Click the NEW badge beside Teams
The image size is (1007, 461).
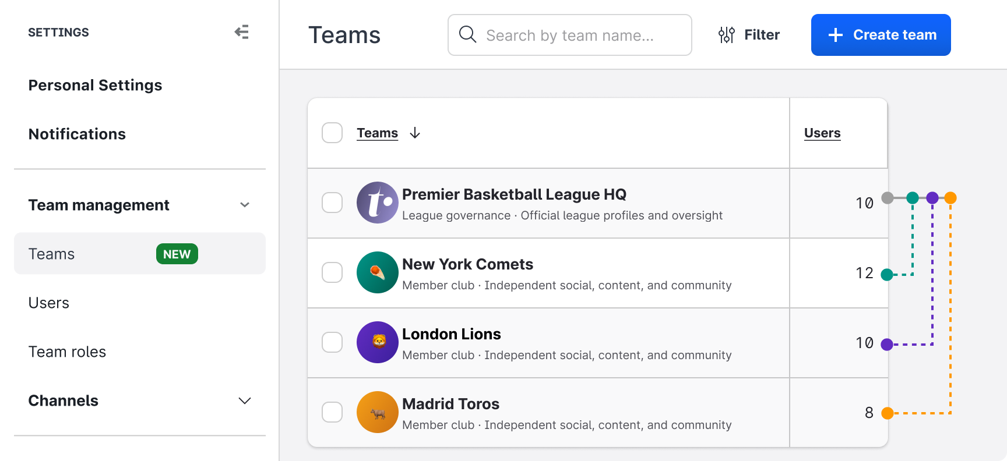tap(177, 254)
